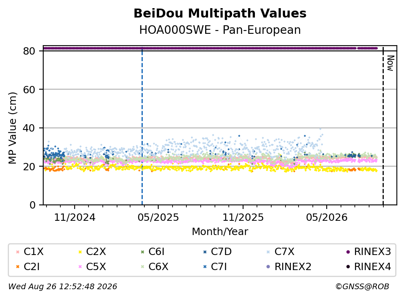
Task: Click the C5X pink legend marker
Action: click(x=80, y=267)
